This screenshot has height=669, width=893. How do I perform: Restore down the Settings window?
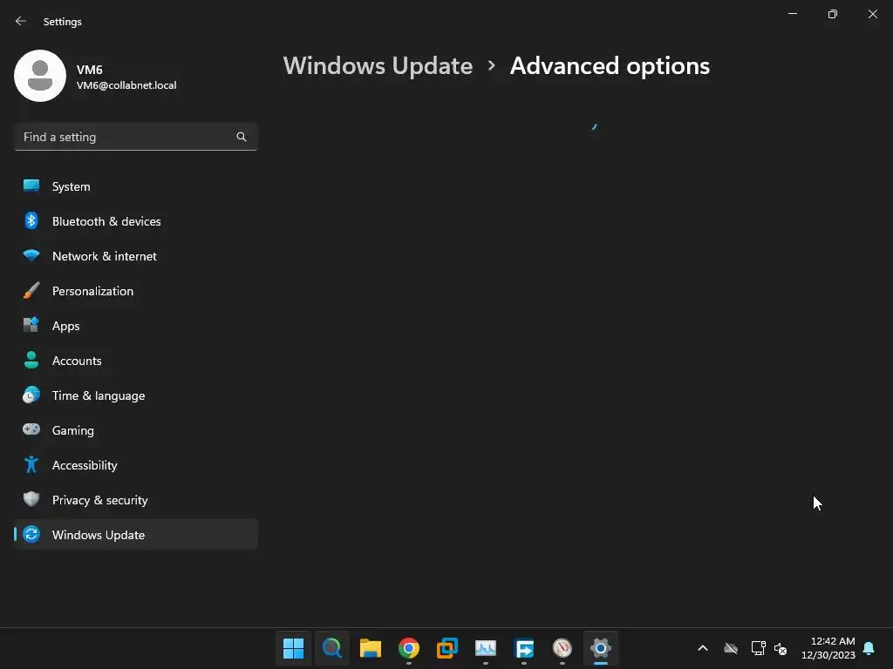(833, 14)
